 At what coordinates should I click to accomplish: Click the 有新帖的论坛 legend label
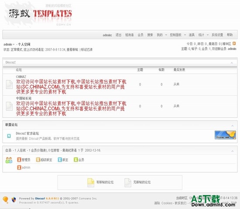point(105,182)
